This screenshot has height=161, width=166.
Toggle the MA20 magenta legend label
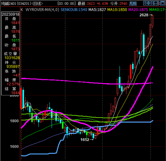pos(138,9)
